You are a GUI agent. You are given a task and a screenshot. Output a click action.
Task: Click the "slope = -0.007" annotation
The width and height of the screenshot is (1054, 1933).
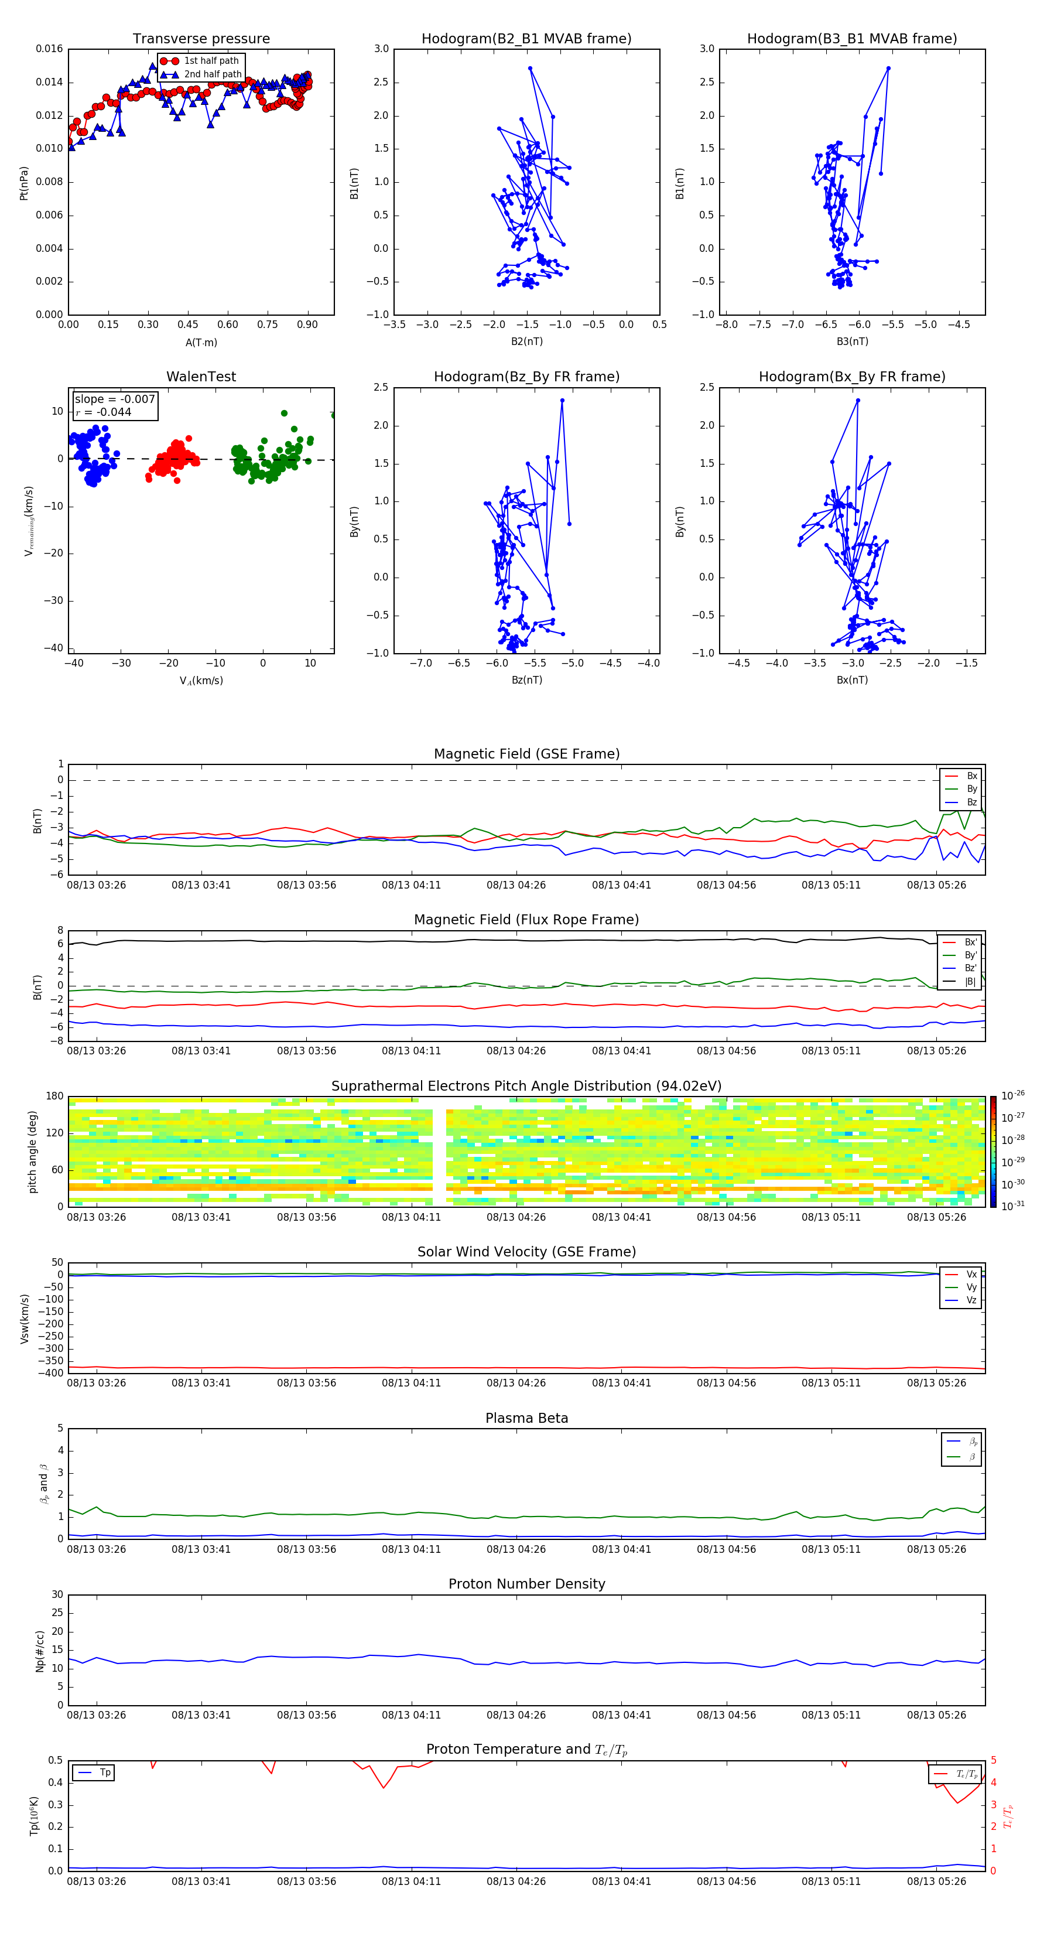point(115,399)
